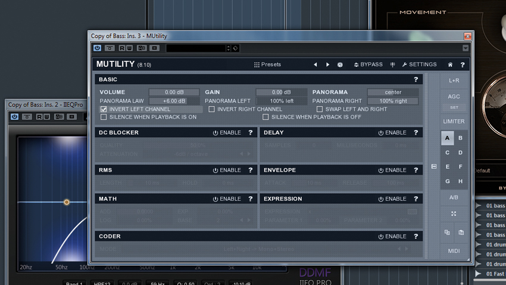This screenshot has width=506, height=285.
Task: Click the PANORAMA LEFT 100% left field
Action: click(282, 101)
